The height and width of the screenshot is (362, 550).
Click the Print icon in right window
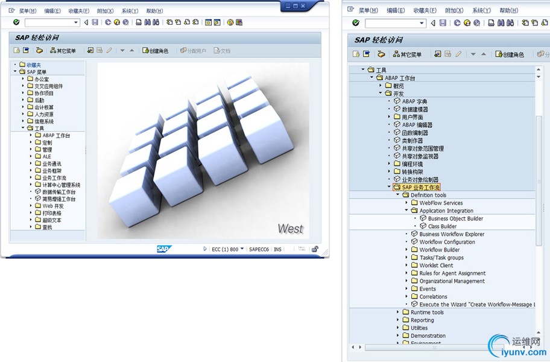pos(491,23)
